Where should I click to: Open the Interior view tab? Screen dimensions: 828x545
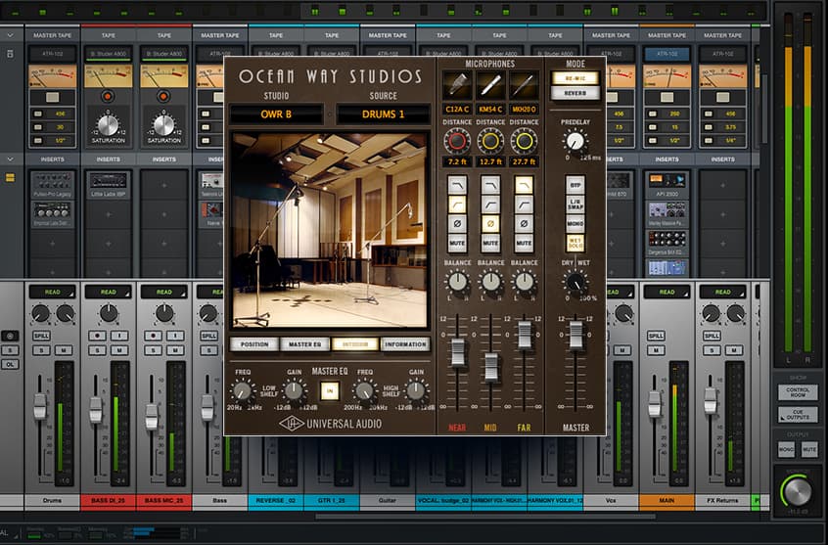pyautogui.click(x=355, y=344)
